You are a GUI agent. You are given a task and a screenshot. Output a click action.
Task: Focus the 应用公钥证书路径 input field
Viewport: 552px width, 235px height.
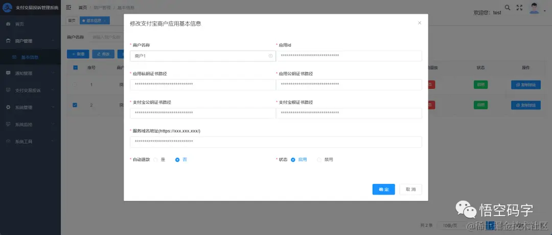[x=349, y=84]
